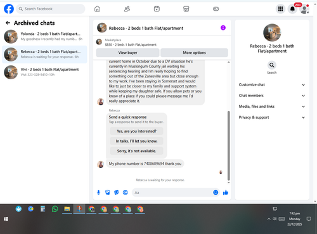Click the back arrow beside Archived chats

[8, 23]
